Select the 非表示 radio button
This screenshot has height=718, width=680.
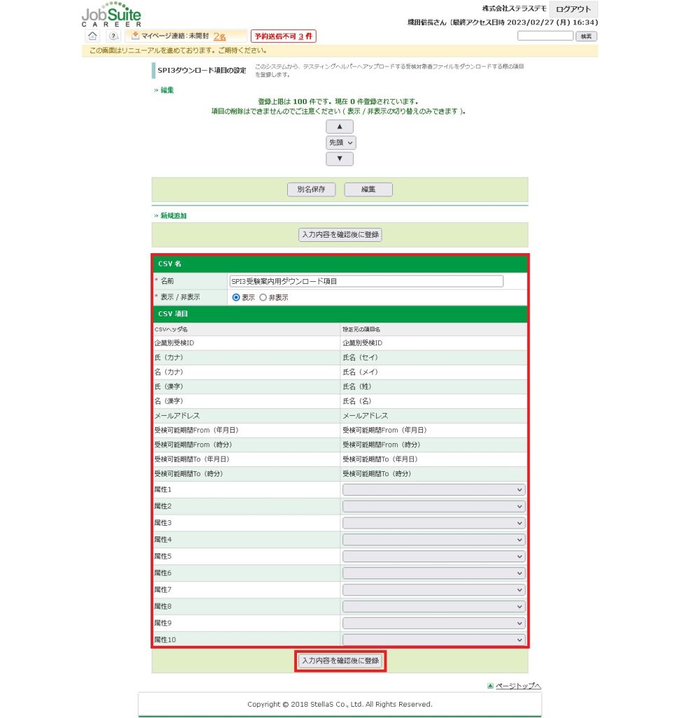coord(263,297)
